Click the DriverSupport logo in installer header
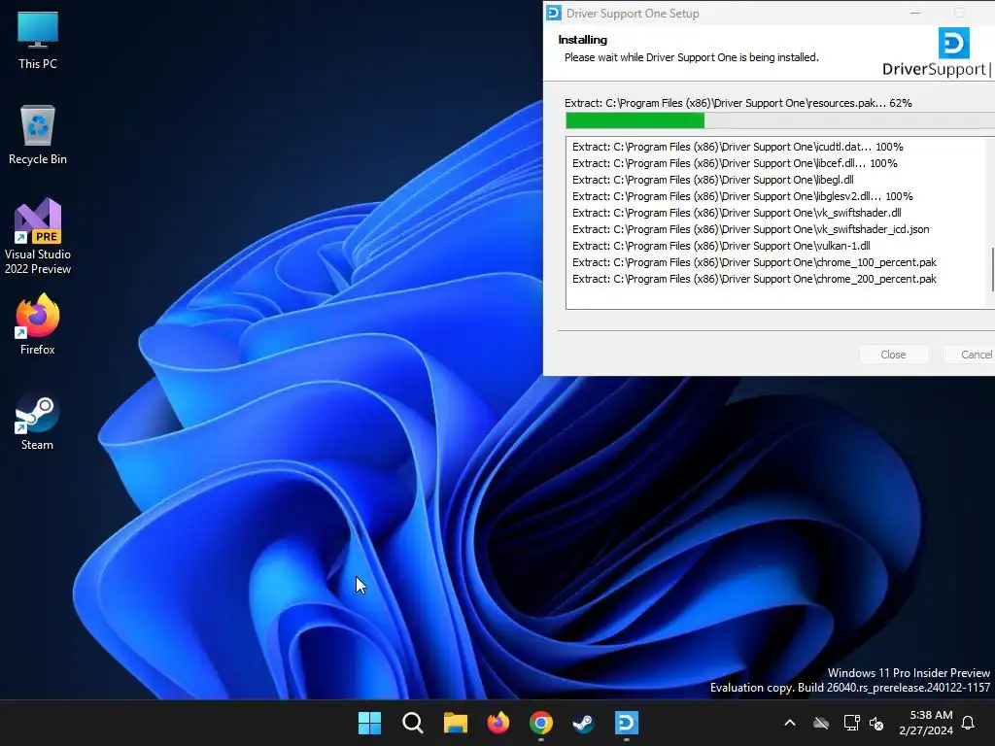995x746 pixels. click(936, 52)
